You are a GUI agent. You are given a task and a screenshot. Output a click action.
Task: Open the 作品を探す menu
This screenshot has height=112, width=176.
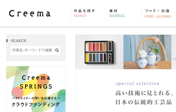pos(84,11)
